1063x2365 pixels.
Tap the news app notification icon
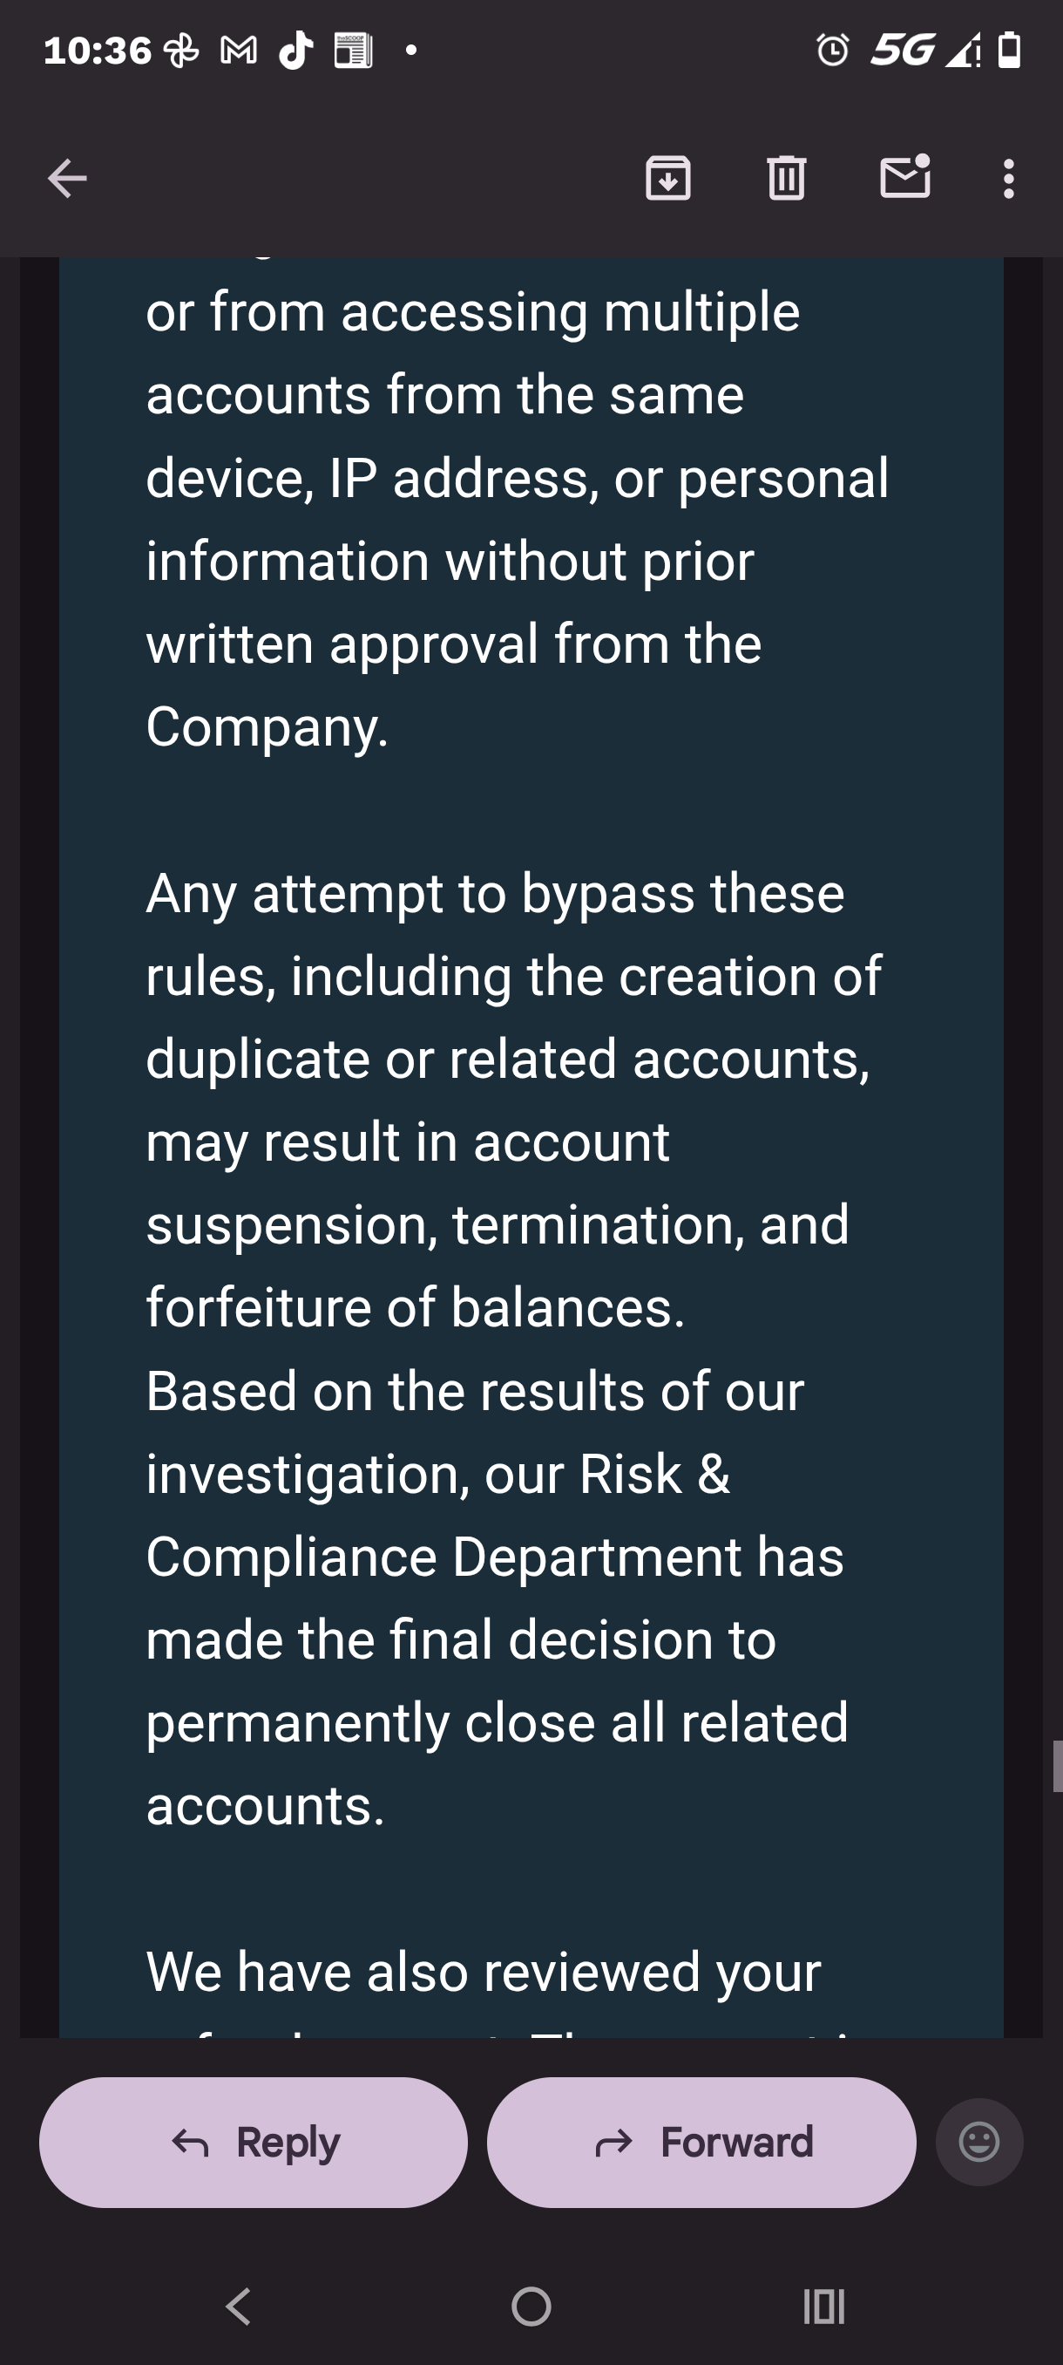[353, 51]
